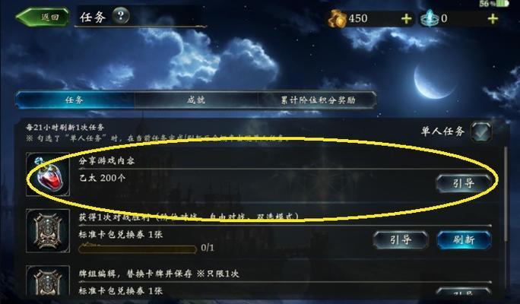Click 引导 button for 分享游戏内容 mission
This screenshot has height=304, width=520.
tap(463, 183)
